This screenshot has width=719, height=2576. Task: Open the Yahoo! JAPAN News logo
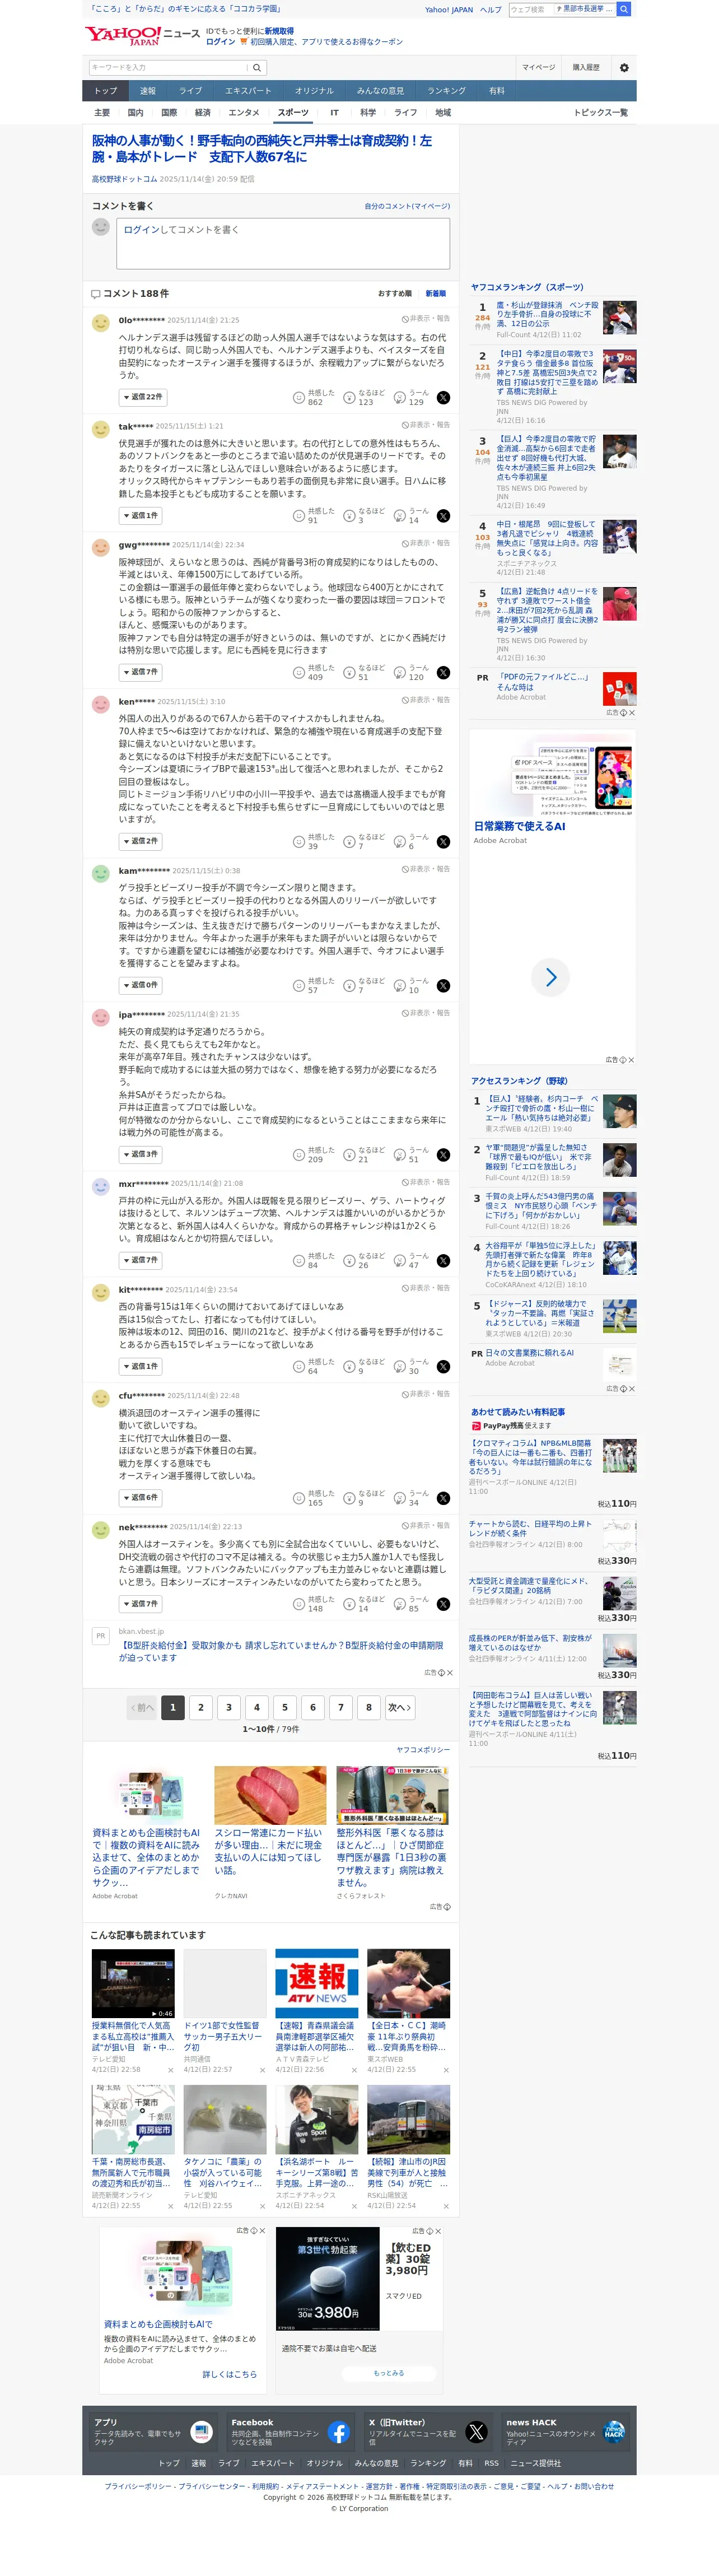142,37
